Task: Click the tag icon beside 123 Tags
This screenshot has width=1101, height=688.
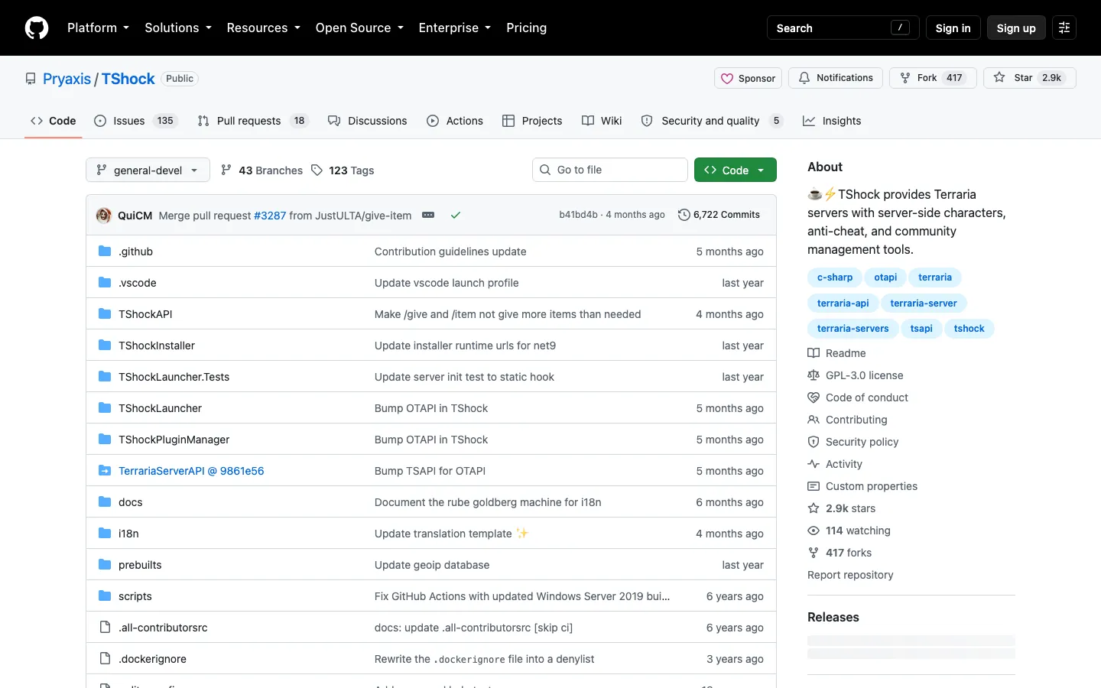Action: (x=317, y=170)
